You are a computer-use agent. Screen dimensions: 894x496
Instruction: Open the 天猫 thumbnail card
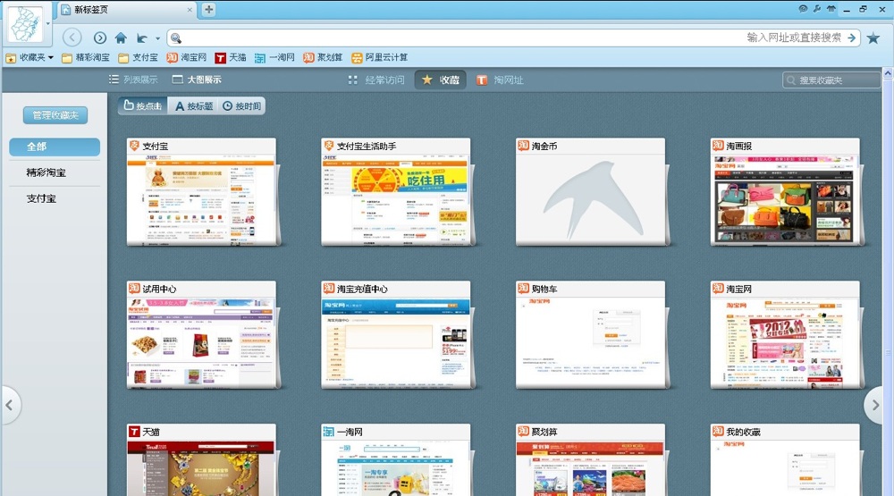point(201,460)
